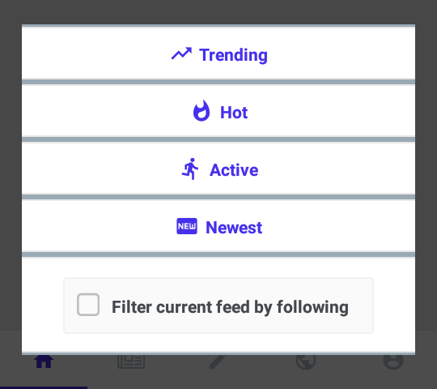Open the Home tab house icon
Screen dimensions: 437x389
(x=44, y=361)
